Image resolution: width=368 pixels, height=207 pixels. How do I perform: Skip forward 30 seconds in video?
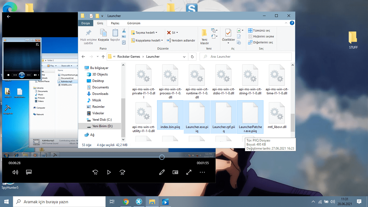122,172
